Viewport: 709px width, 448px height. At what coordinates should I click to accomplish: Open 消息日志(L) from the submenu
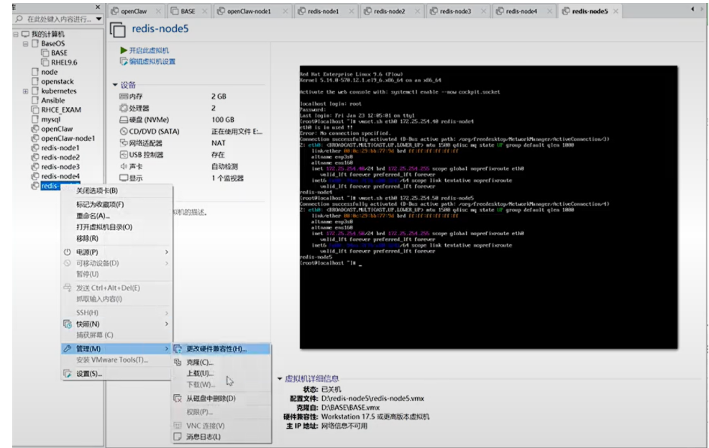coord(203,436)
